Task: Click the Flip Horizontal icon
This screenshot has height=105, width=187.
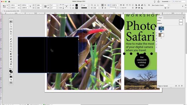Action: pos(60,8)
